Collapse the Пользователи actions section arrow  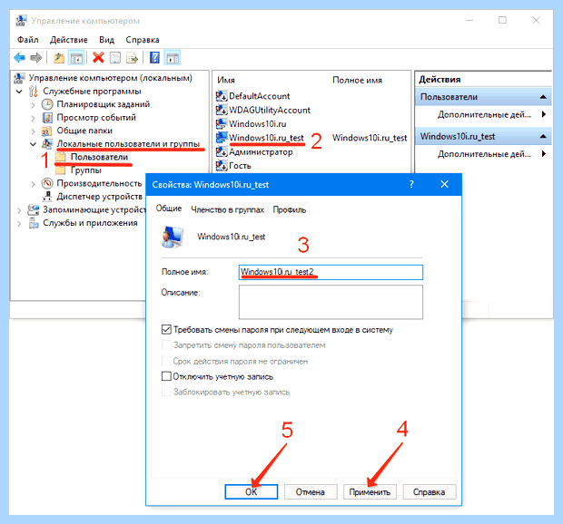click(x=543, y=97)
